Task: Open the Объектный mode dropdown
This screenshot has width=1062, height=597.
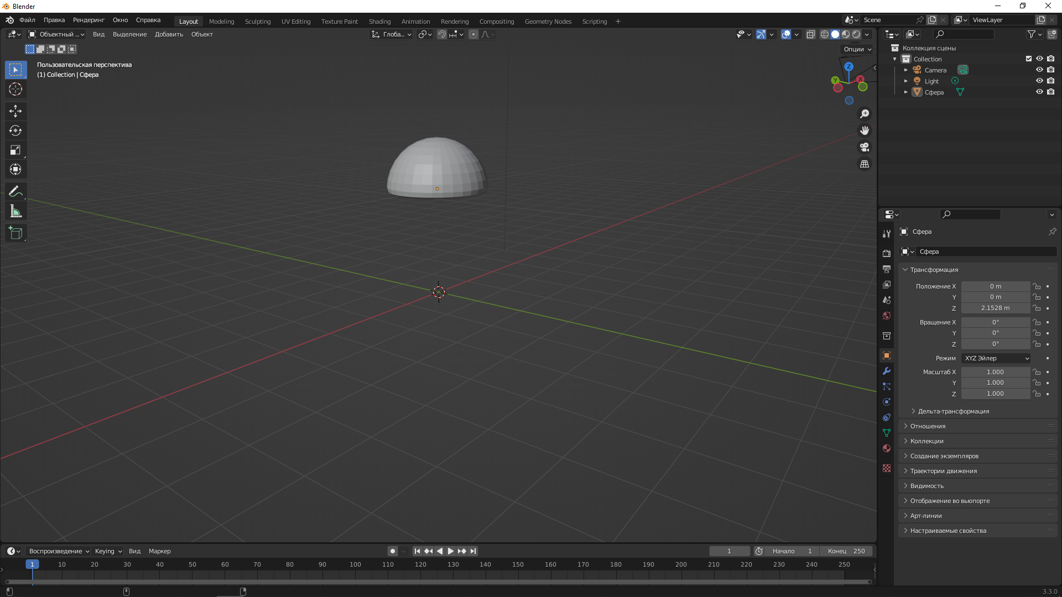Action: coord(56,34)
